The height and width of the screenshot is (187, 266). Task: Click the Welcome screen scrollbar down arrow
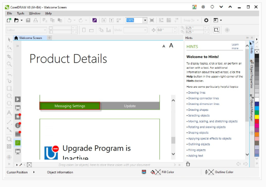[x=173, y=154]
